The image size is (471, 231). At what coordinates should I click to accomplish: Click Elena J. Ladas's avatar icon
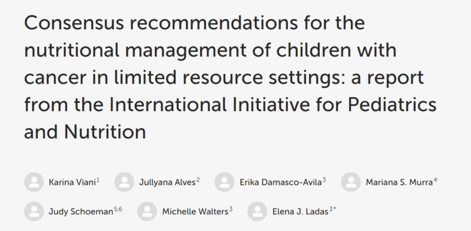tap(257, 212)
